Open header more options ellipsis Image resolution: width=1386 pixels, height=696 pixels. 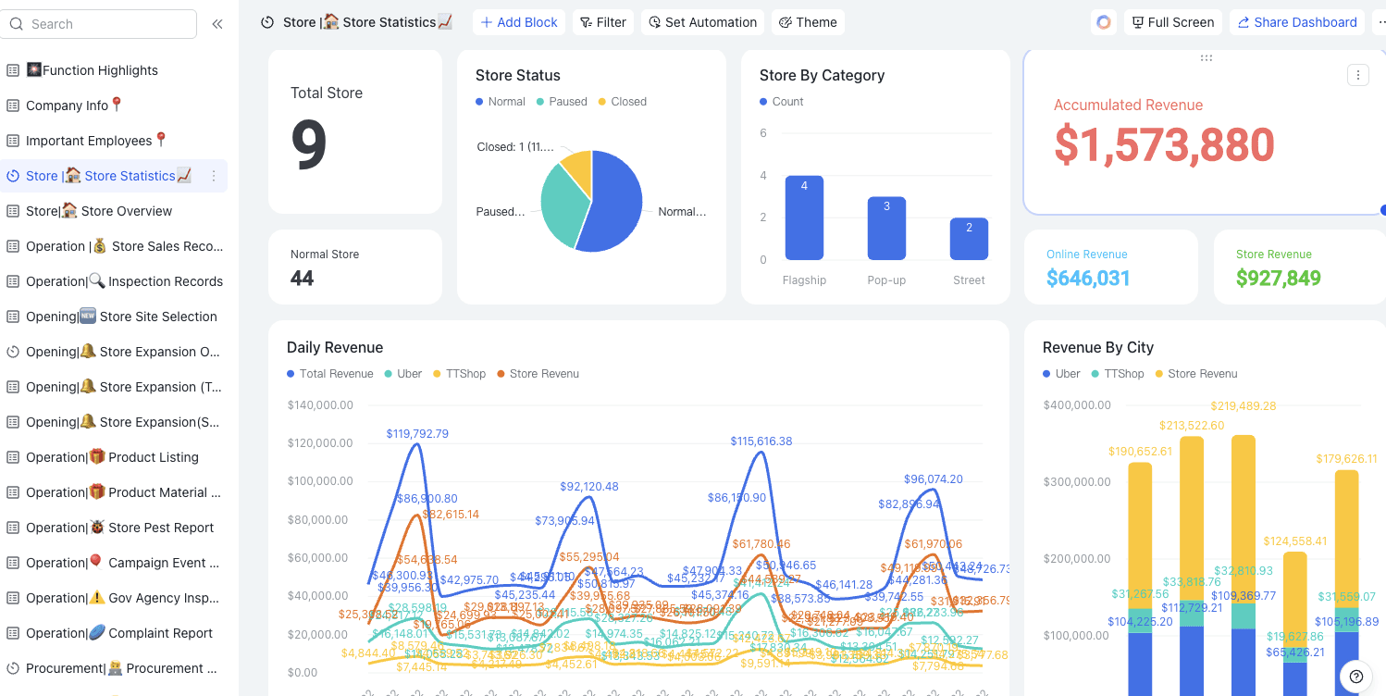[1380, 22]
